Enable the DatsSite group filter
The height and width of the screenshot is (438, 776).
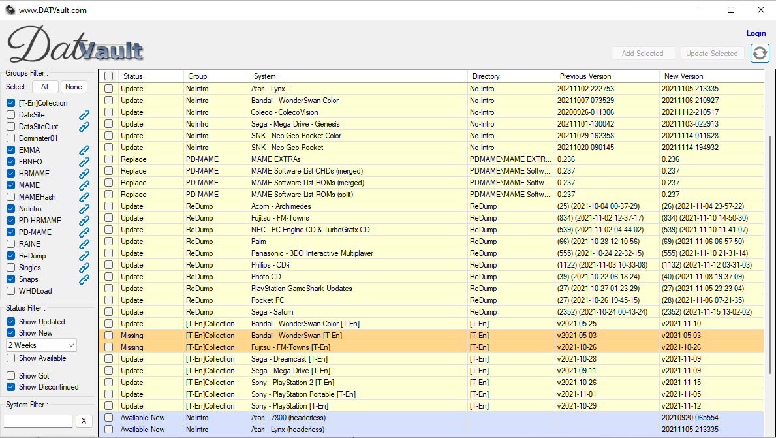pyautogui.click(x=11, y=115)
